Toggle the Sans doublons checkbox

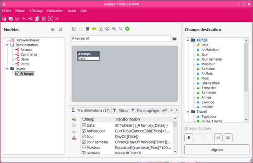(x=187, y=128)
